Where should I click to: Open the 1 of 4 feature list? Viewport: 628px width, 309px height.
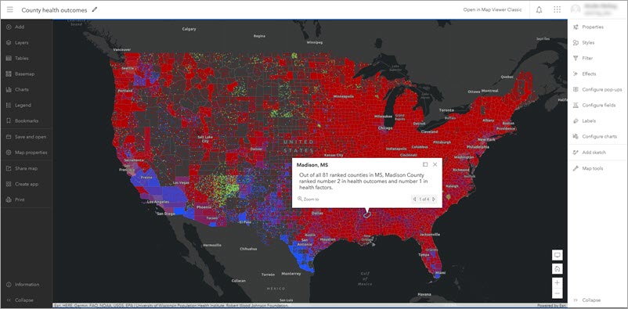pyautogui.click(x=424, y=199)
